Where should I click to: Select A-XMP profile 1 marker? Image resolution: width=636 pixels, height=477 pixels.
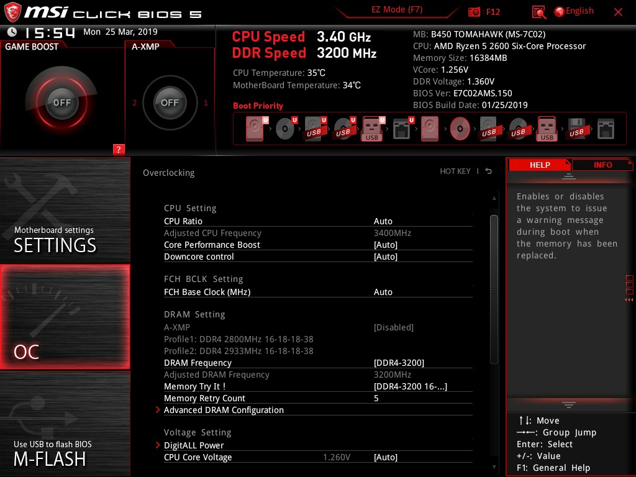[206, 102]
